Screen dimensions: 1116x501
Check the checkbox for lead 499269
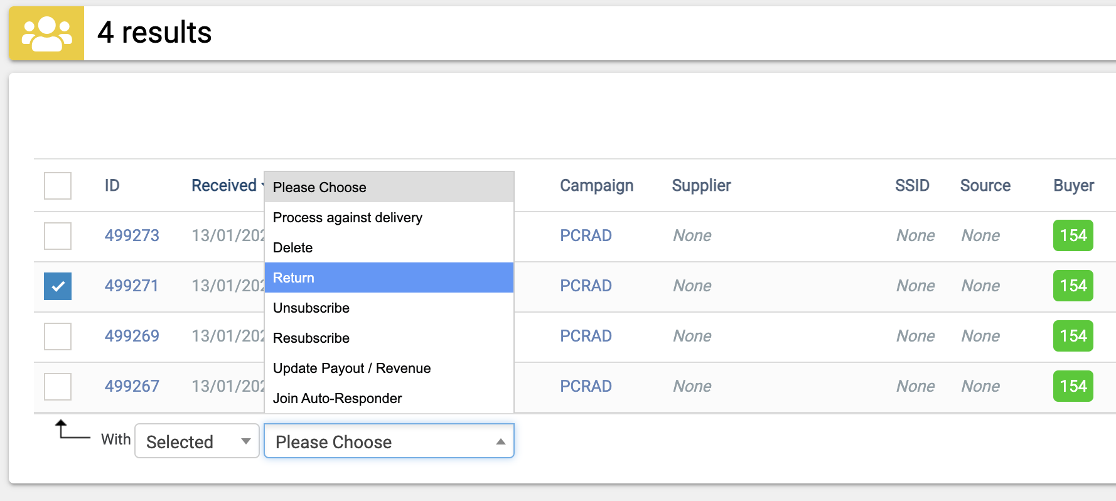[58, 337]
